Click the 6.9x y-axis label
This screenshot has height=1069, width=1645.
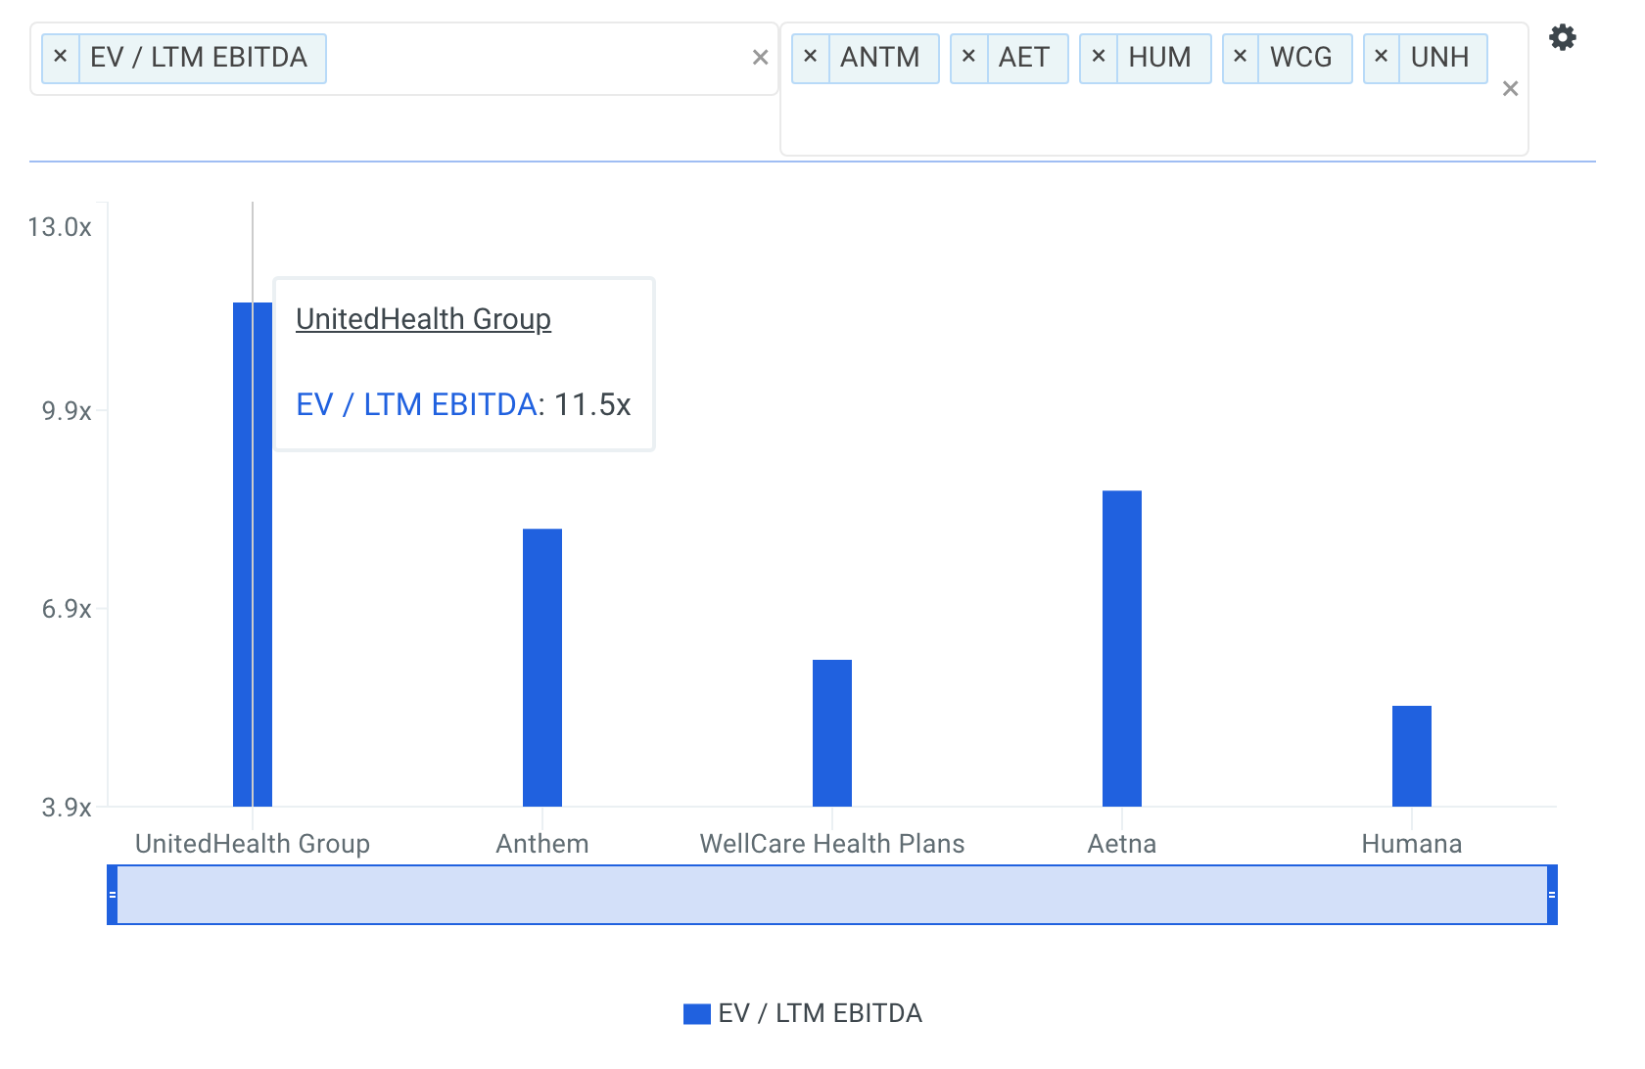tap(67, 609)
